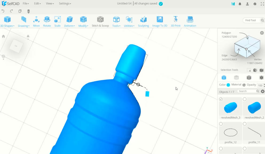Click the Opacity value field

click(260, 86)
